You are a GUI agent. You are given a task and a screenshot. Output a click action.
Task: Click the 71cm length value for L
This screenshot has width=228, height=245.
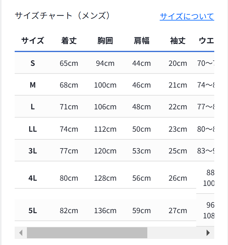pos(69,107)
